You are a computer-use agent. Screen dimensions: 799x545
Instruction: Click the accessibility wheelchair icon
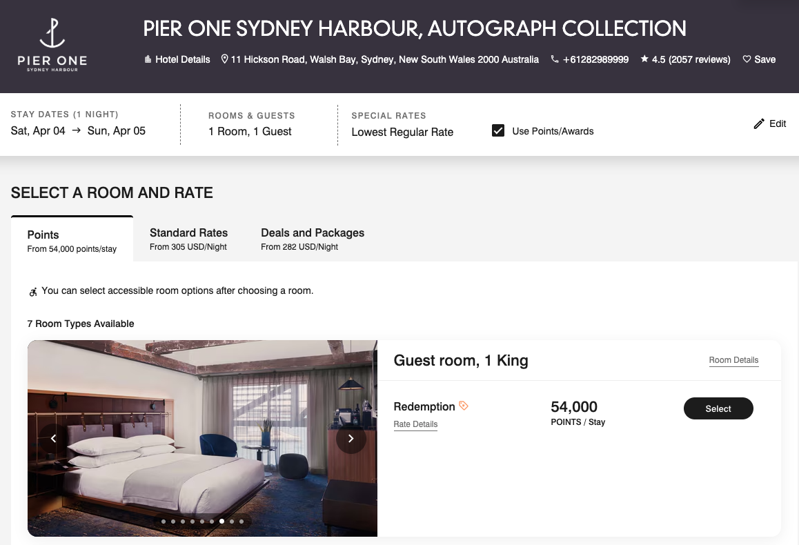[x=32, y=291]
